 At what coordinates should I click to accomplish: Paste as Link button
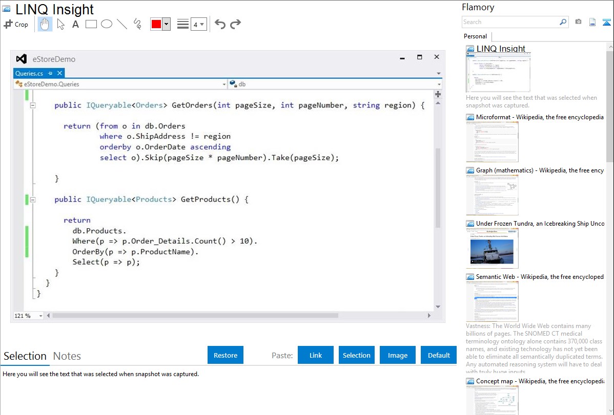click(316, 355)
